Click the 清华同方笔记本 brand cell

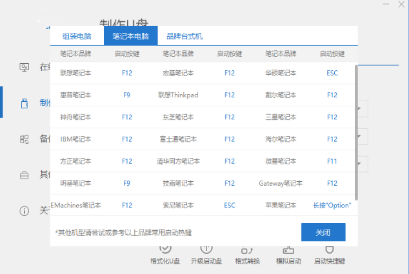coord(178,161)
